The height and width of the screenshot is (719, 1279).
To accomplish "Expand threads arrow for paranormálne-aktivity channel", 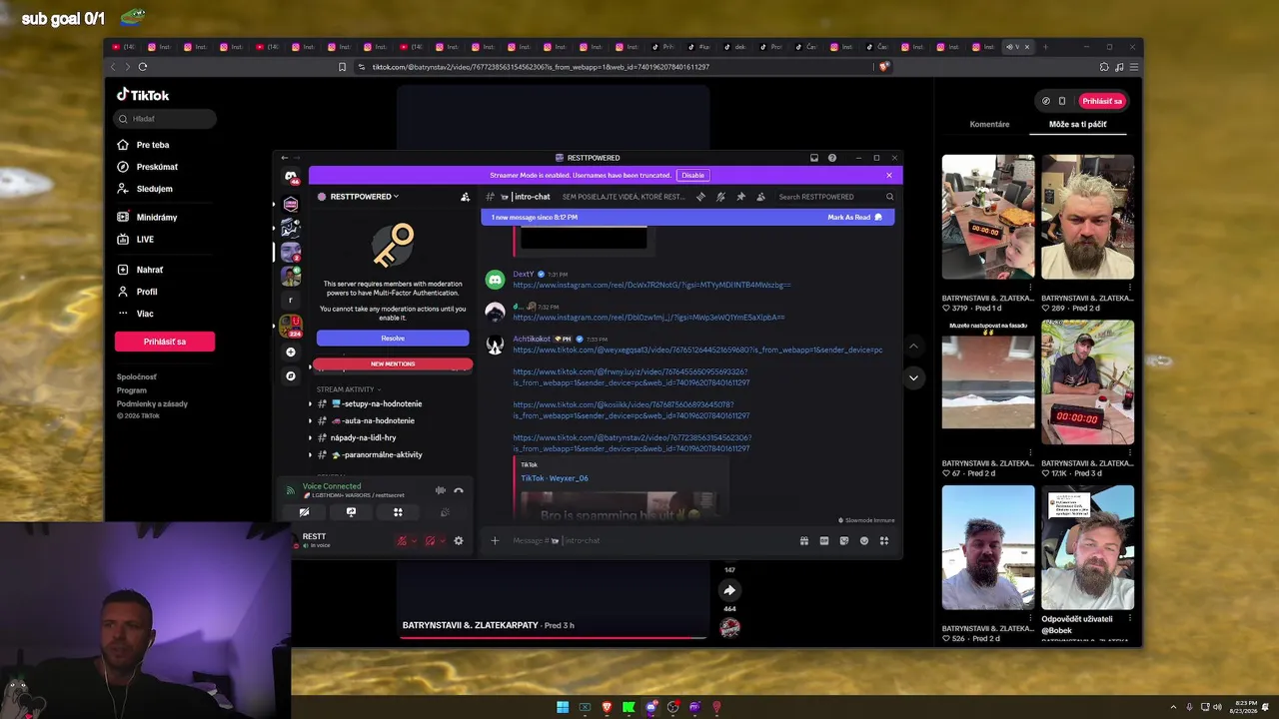I will click(310, 454).
